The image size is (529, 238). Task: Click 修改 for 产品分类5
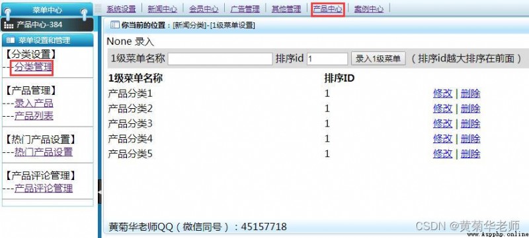[442, 154]
